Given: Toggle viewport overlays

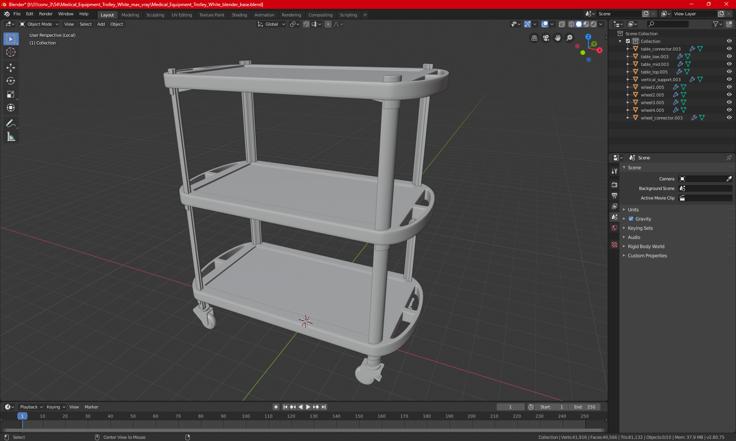Looking at the screenshot, I should (545, 24).
